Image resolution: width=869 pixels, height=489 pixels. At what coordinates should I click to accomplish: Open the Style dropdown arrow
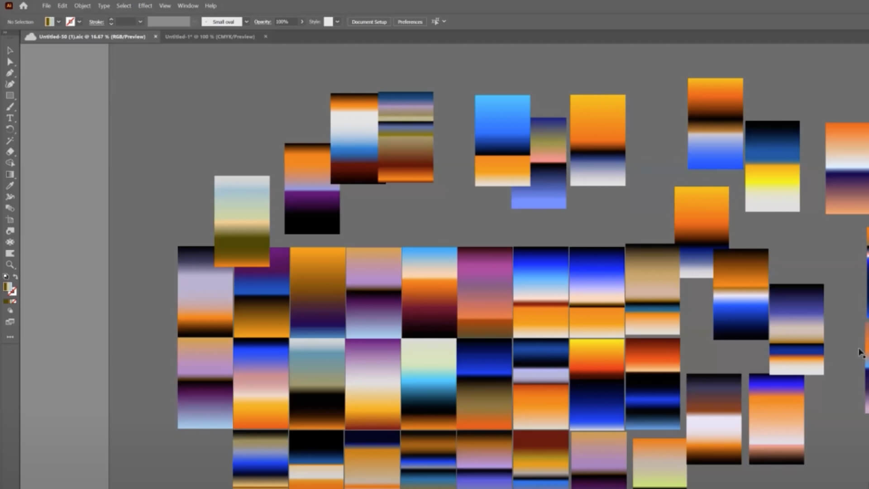(x=337, y=22)
